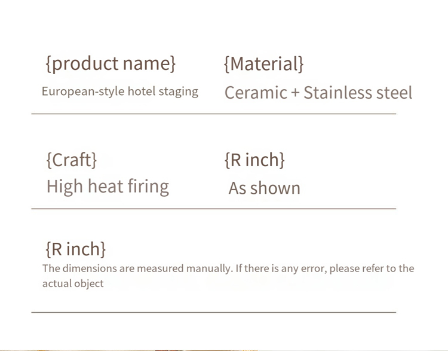Select the Ceramic + Stainless steel text

click(318, 93)
